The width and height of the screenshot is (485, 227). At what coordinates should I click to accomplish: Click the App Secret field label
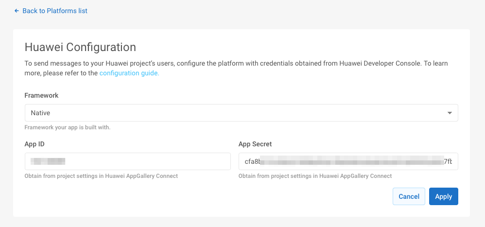255,144
